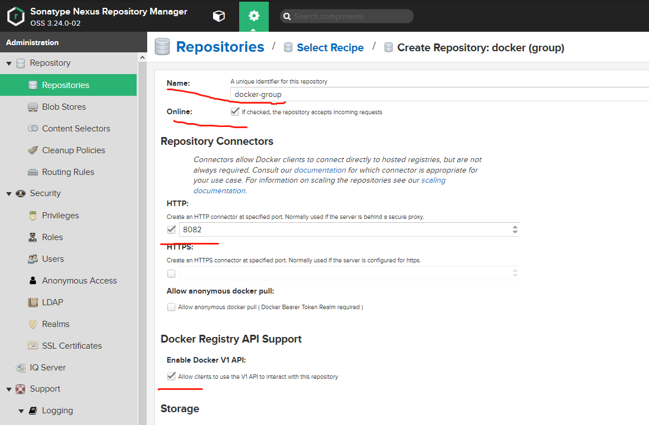This screenshot has width=649, height=425.
Task: Open the scaling documentation link
Action: pos(433,180)
